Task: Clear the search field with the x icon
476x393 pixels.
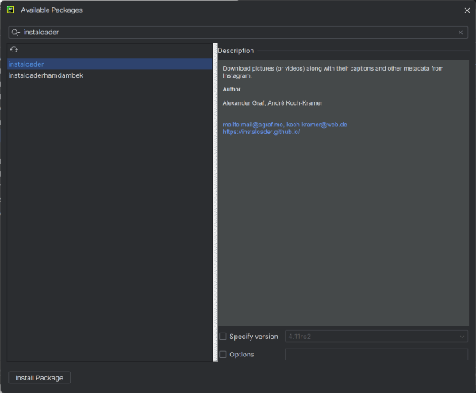Action: point(460,33)
